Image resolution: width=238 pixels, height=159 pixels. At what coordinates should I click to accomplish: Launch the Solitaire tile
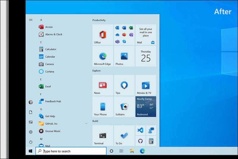coord(124,107)
